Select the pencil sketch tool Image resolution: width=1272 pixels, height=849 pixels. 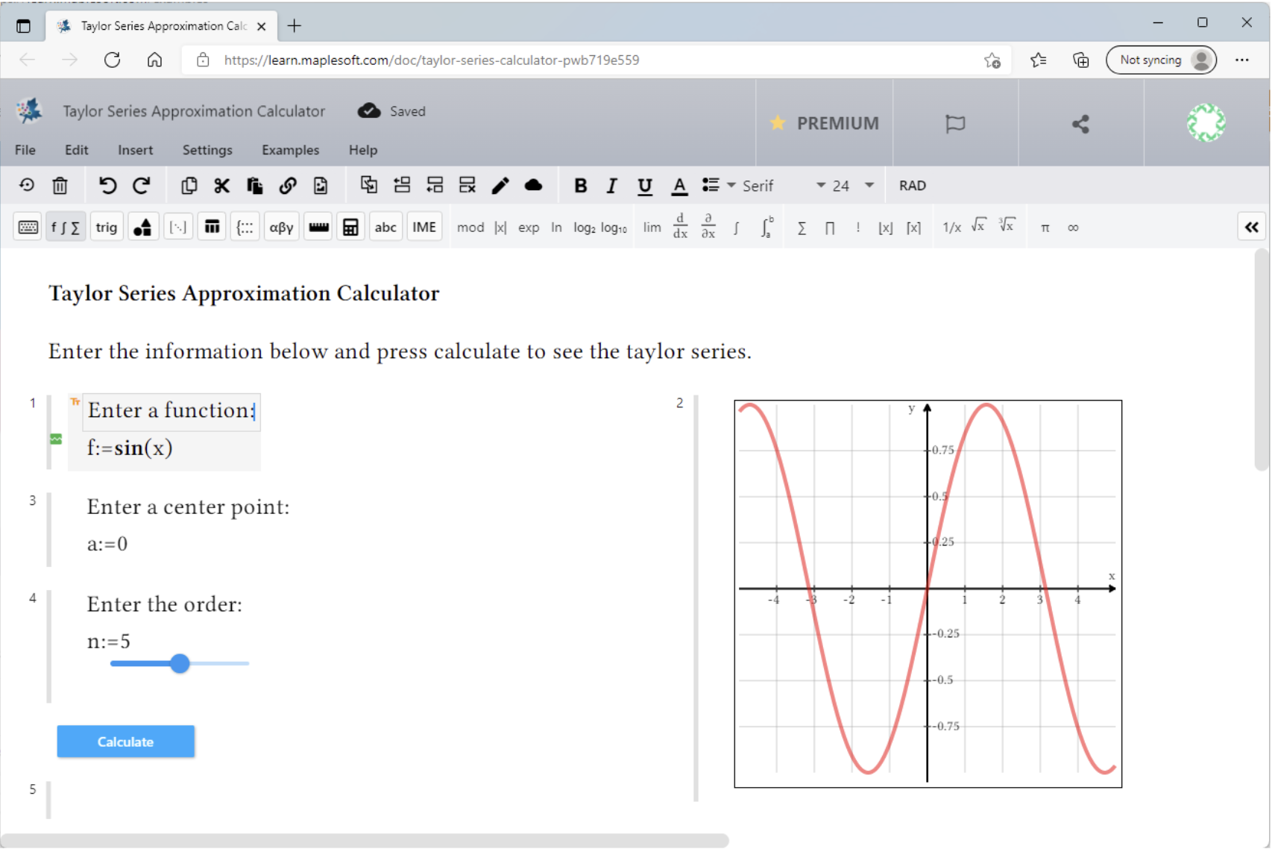[x=500, y=186]
